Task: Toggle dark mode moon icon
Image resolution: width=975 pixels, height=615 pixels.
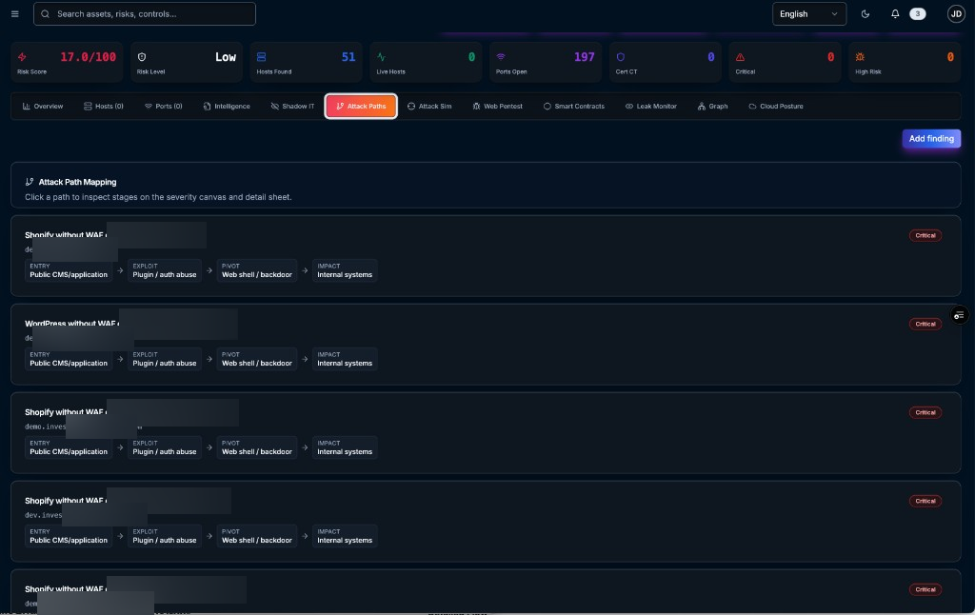Action: (x=865, y=13)
